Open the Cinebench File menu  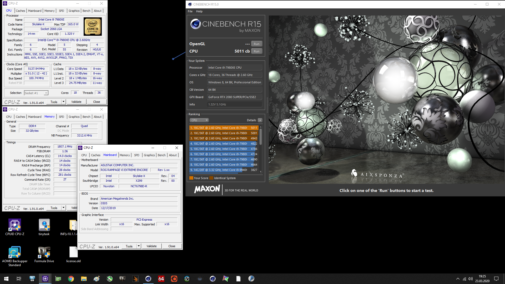pyautogui.click(x=190, y=11)
